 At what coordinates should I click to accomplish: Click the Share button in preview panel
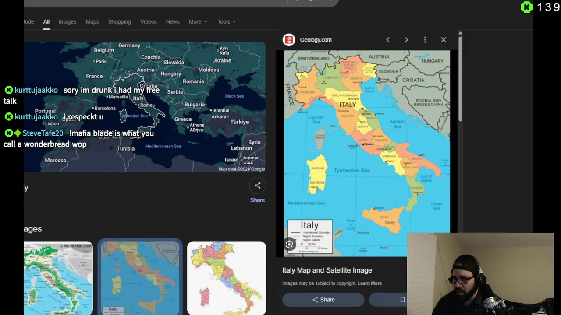tap(323, 300)
